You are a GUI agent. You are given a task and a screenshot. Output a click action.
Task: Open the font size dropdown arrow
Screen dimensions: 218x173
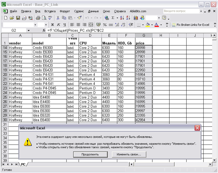coord(46,25)
